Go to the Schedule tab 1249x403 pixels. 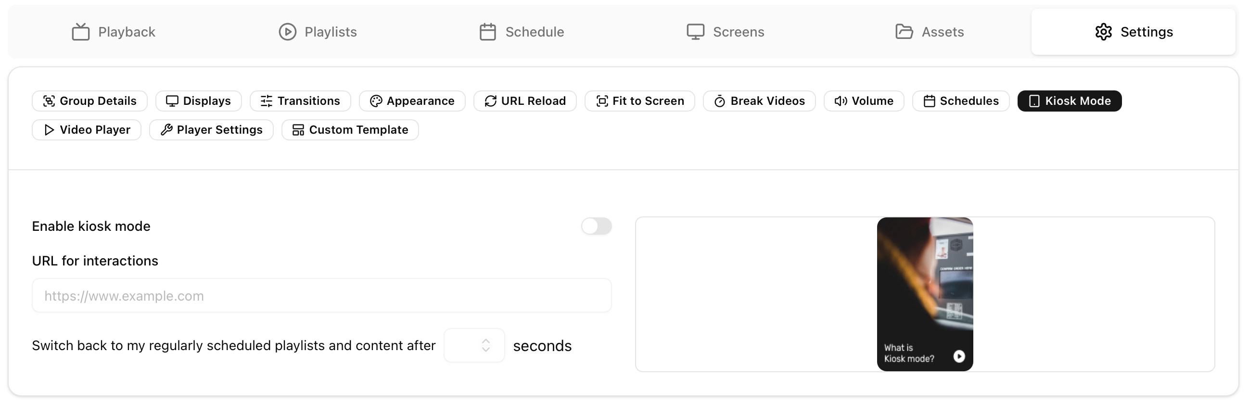click(522, 32)
